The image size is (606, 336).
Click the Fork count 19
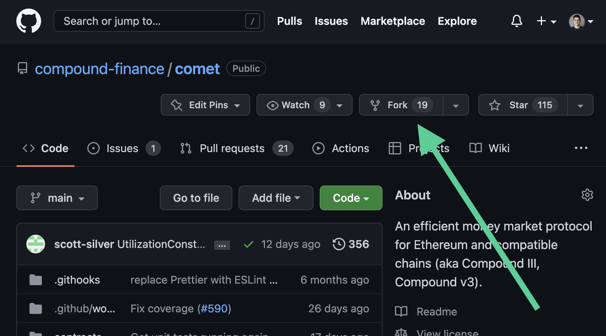click(422, 105)
